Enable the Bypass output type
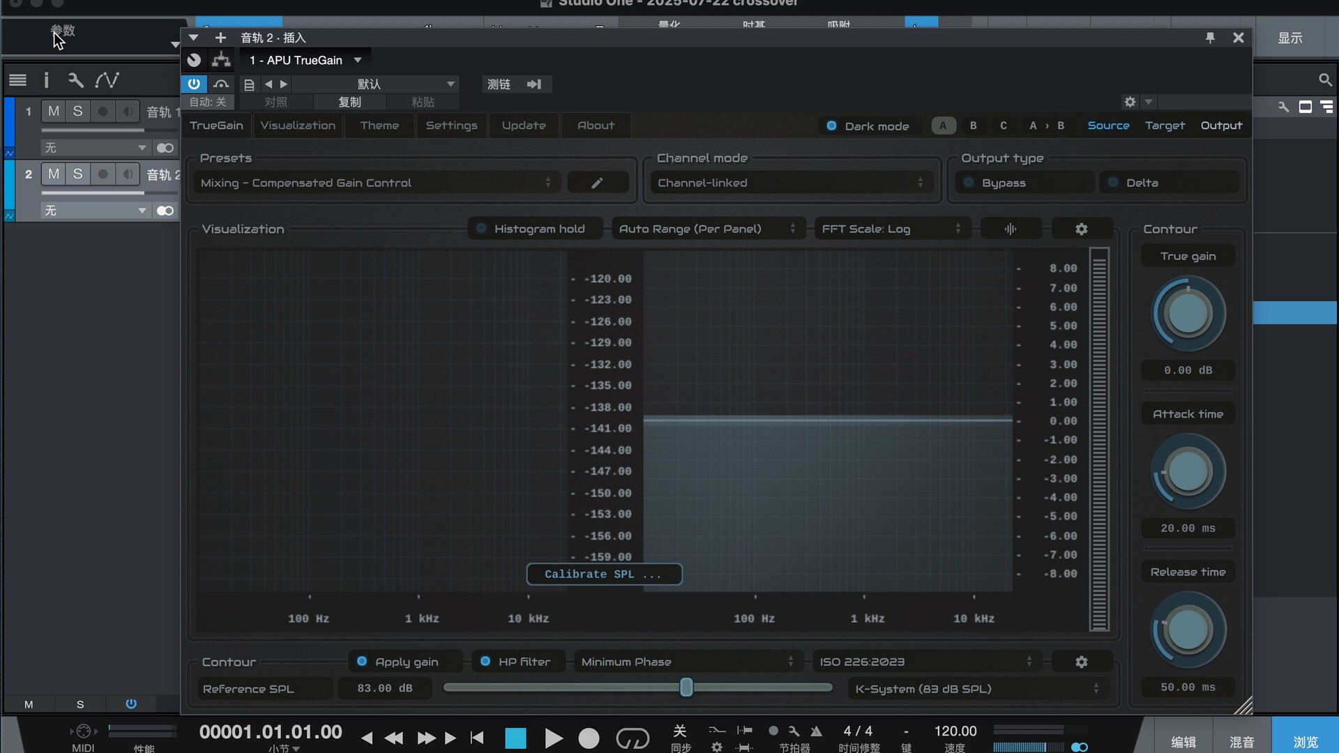The image size is (1339, 753). 1025,183
